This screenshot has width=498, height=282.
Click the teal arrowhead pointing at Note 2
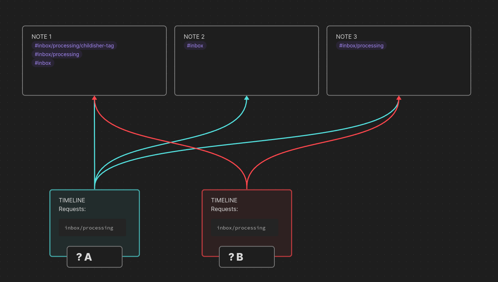246,98
